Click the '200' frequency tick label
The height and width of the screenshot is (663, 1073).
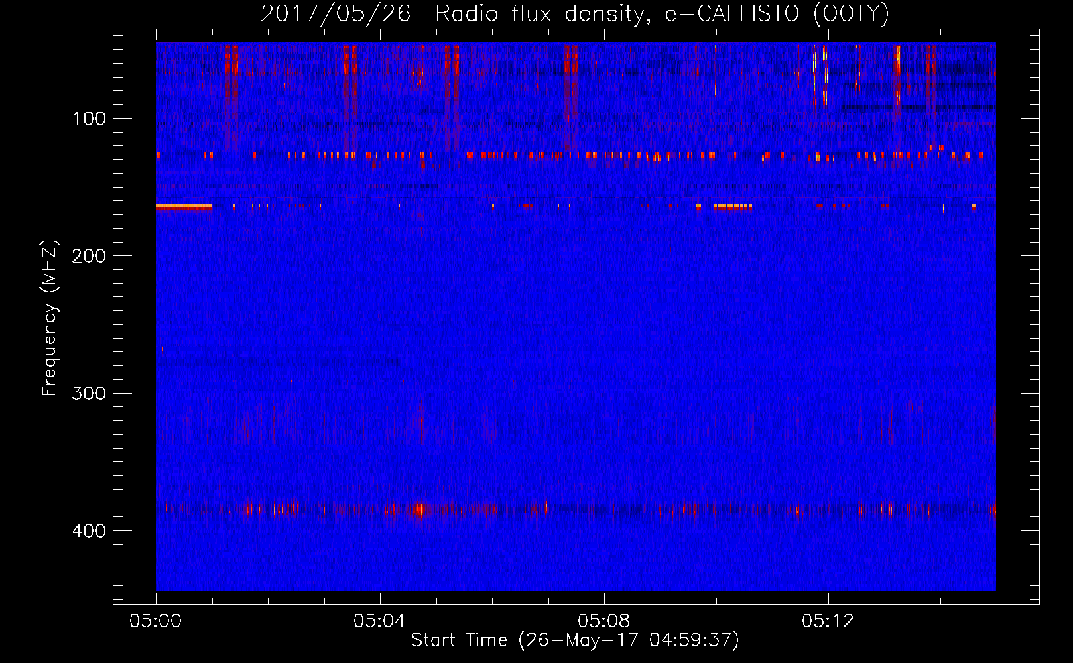click(x=89, y=256)
